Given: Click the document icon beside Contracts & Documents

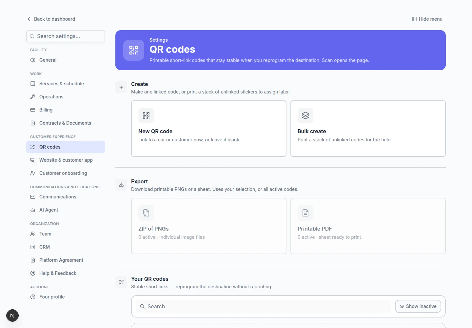Looking at the screenshot, I should [x=33, y=123].
